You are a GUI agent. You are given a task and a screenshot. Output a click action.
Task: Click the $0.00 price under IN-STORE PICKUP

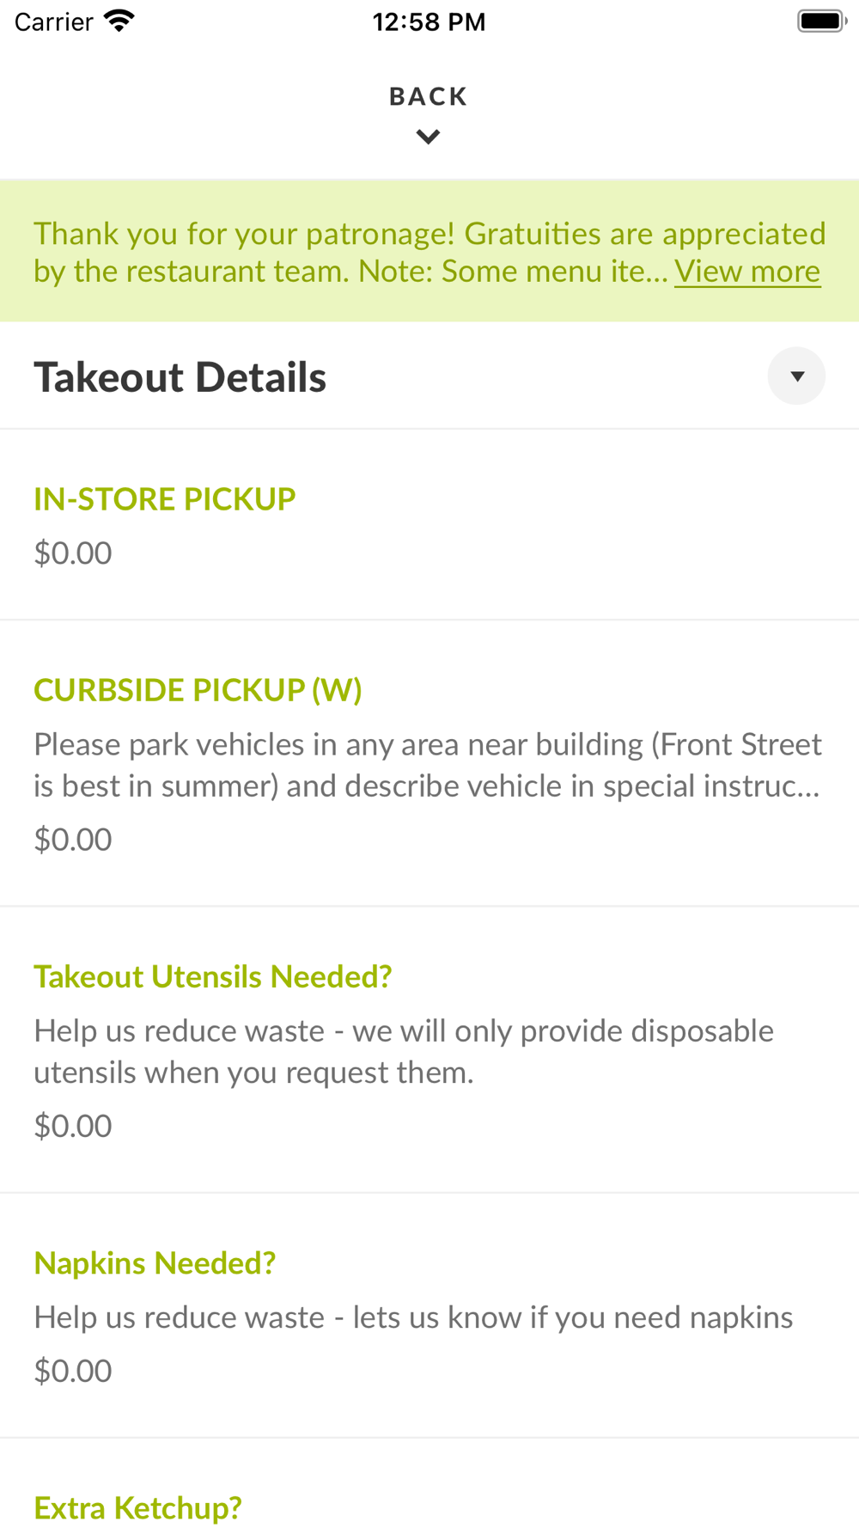pos(73,553)
